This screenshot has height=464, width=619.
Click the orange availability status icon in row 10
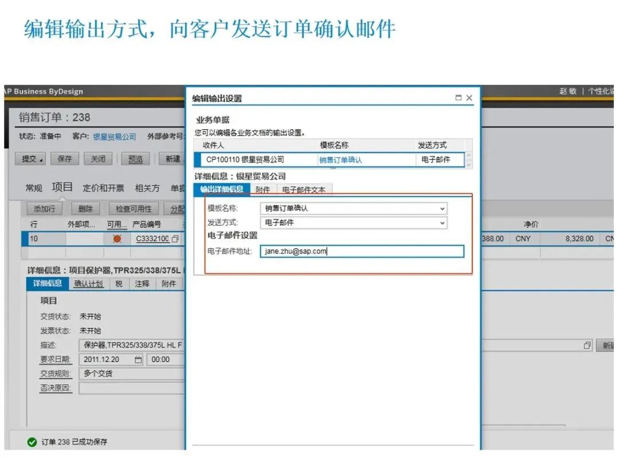[117, 239]
